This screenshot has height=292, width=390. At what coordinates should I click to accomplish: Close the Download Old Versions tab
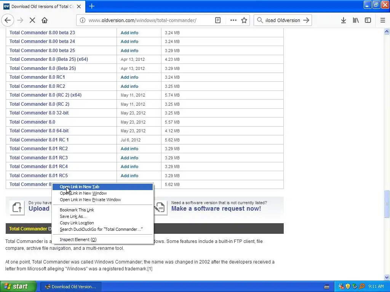coord(79,6)
